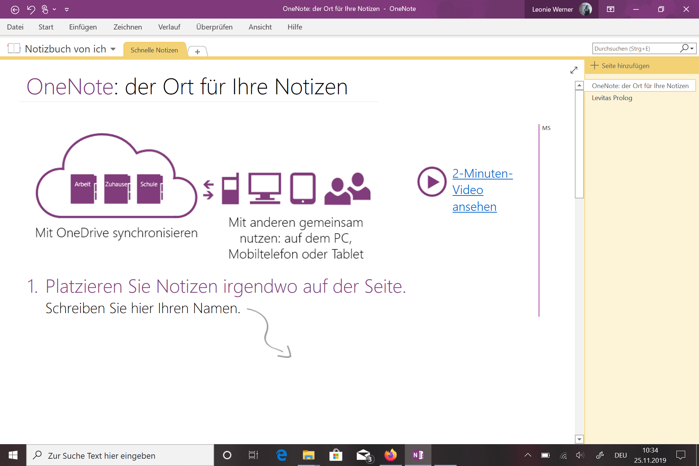699x466 pixels.
Task: Open Customize Quick Access Toolbar dropdown
Action: [67, 9]
